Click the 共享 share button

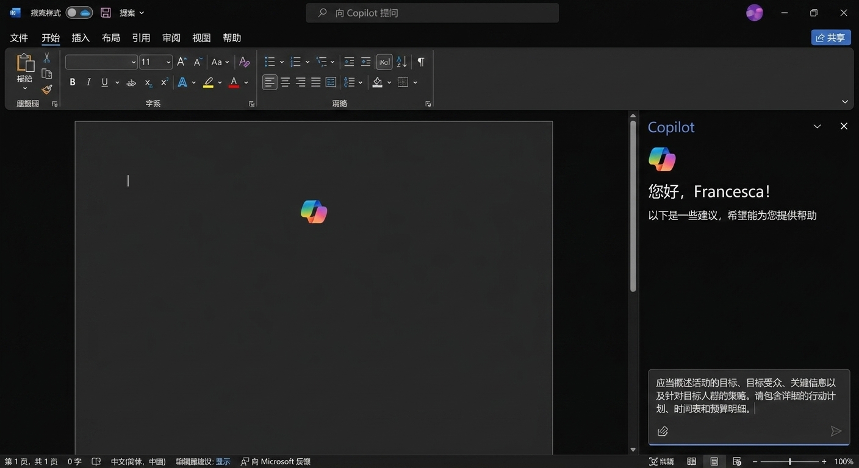(x=831, y=38)
